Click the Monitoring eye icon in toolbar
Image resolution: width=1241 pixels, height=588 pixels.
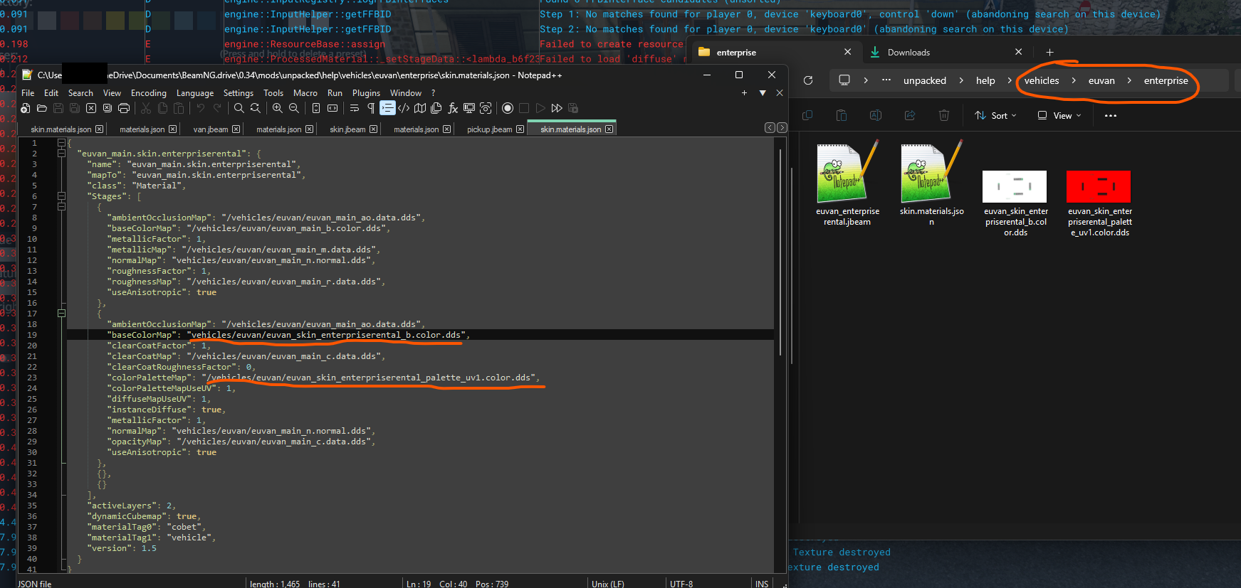coord(486,108)
